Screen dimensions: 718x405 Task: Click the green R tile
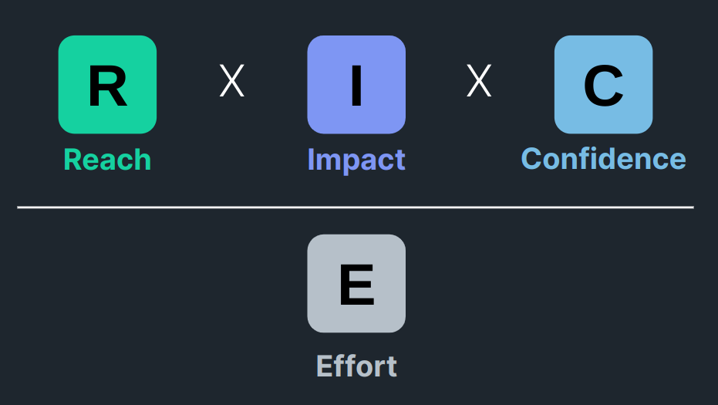[108, 85]
